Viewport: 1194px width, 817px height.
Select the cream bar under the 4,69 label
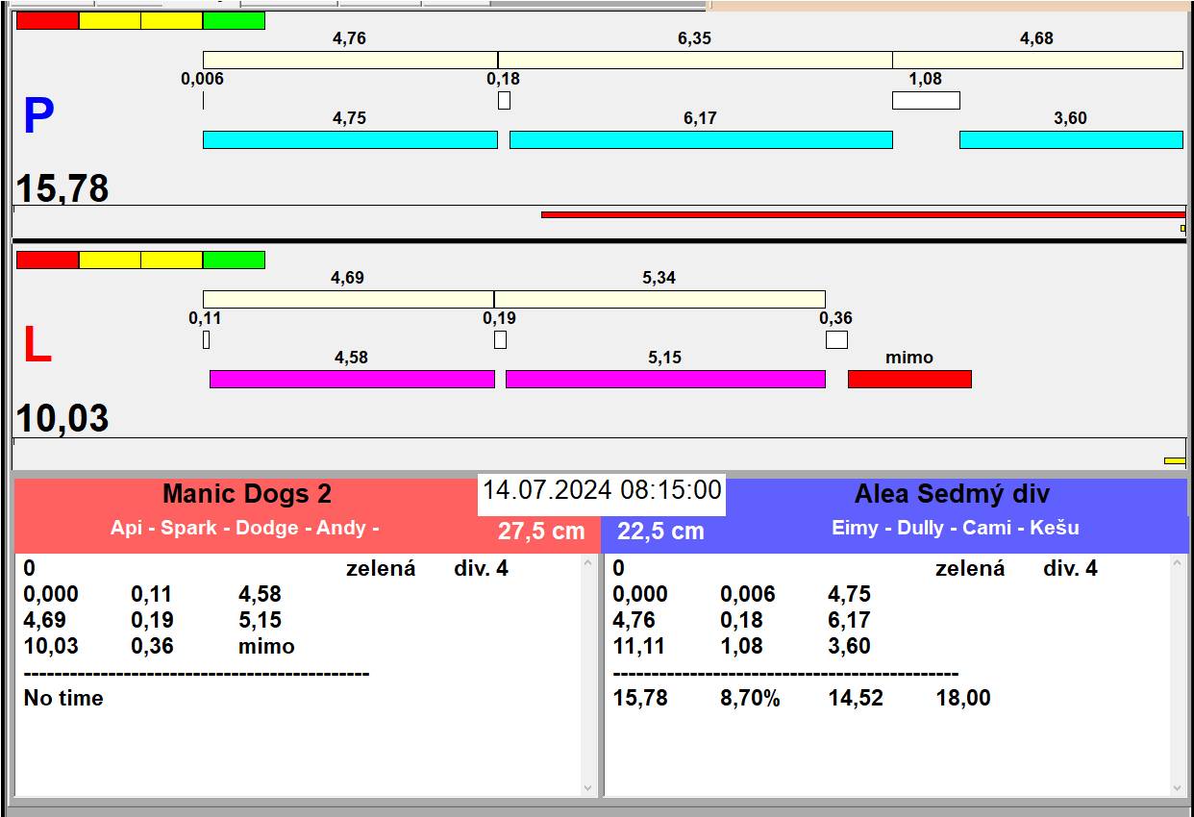[348, 299]
